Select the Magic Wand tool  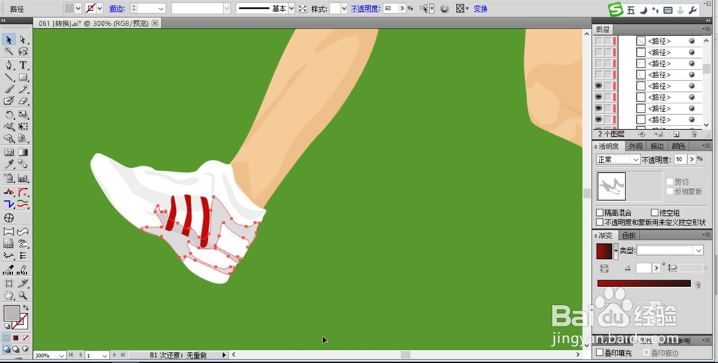tap(9, 51)
